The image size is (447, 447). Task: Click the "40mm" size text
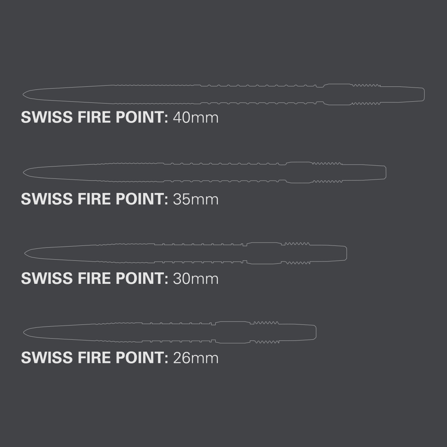tap(196, 118)
